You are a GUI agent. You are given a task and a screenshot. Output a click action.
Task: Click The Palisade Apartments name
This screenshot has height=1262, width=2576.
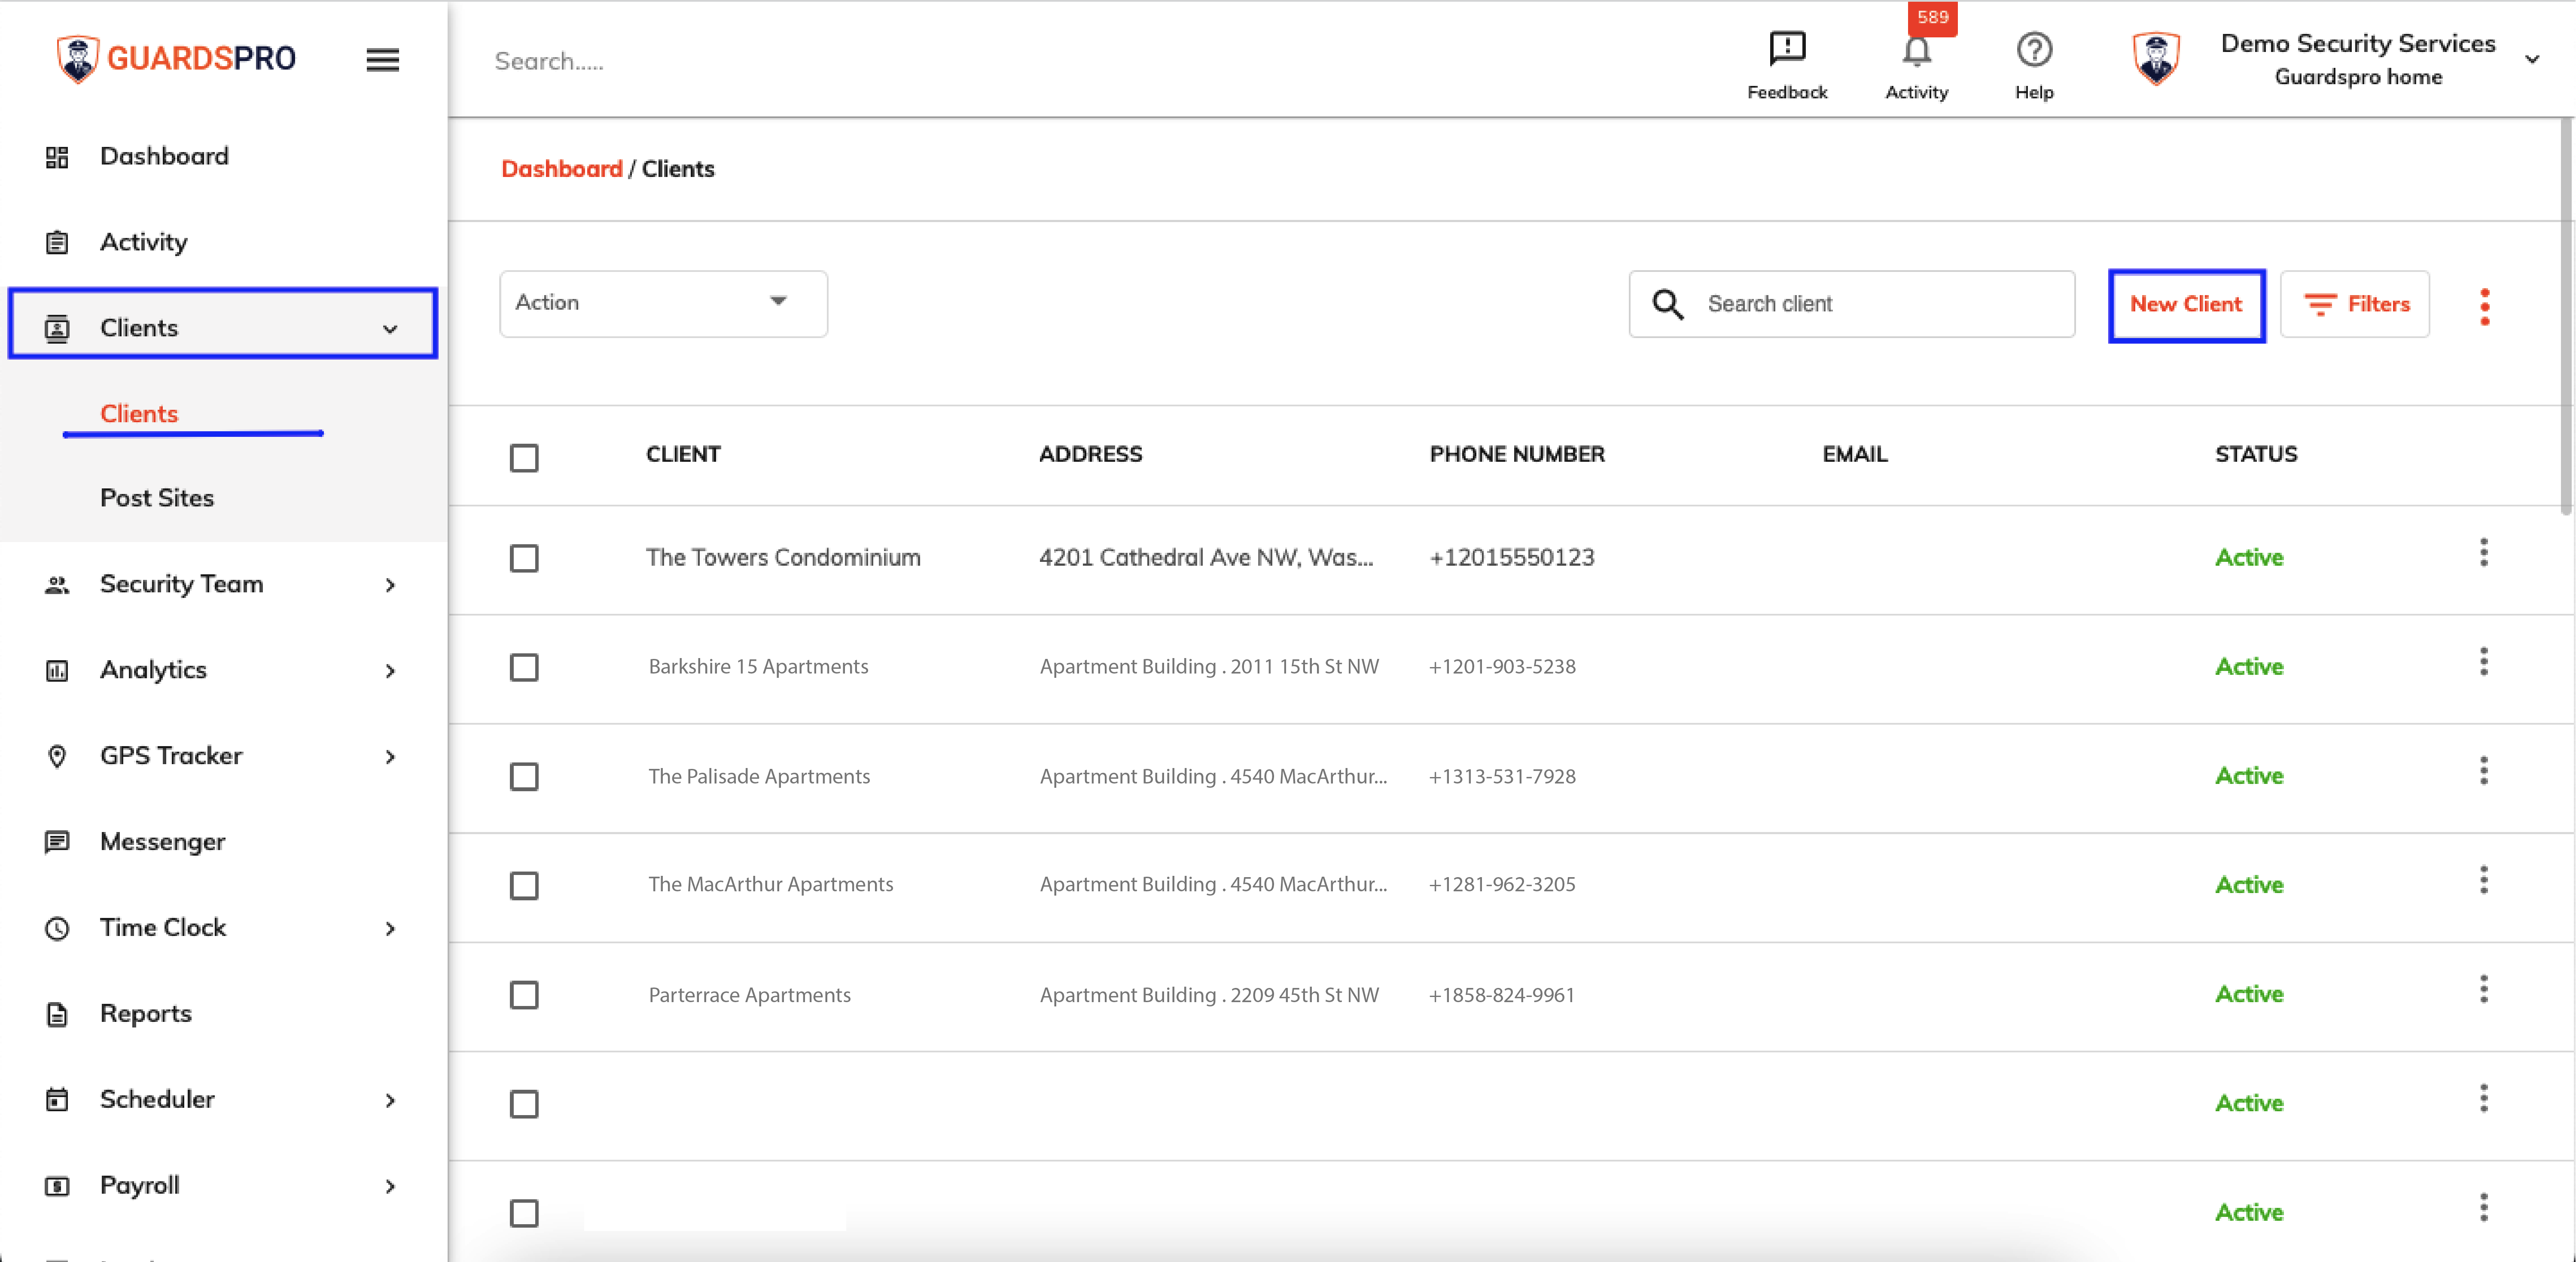tap(758, 776)
